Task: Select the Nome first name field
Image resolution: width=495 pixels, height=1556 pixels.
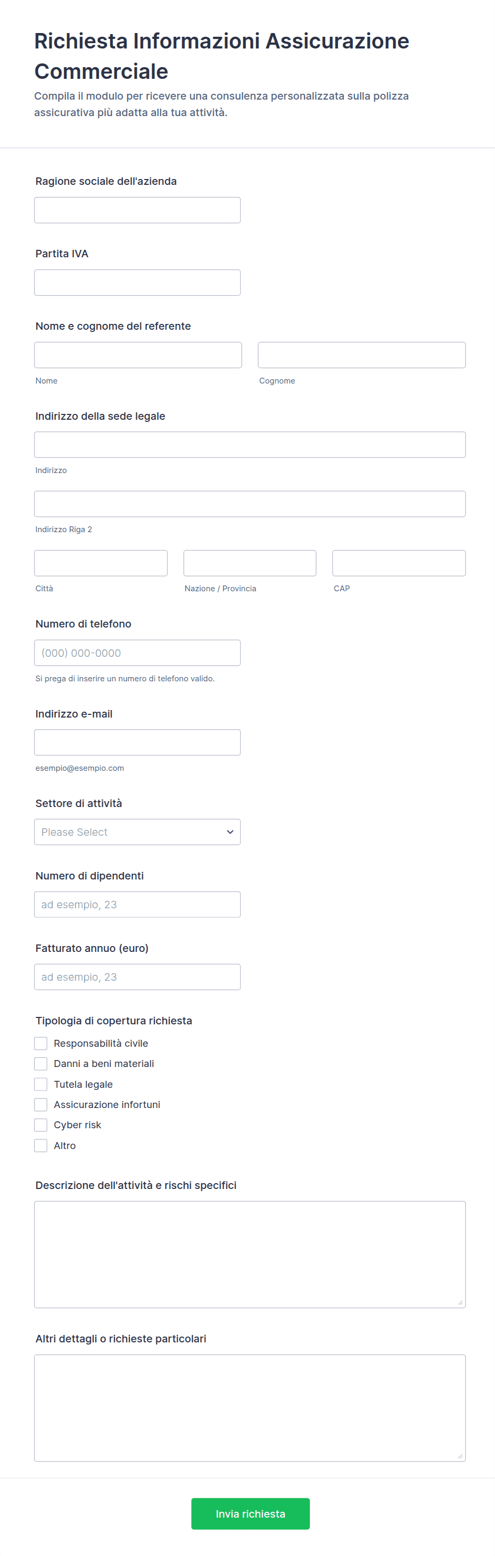Action: tap(138, 355)
